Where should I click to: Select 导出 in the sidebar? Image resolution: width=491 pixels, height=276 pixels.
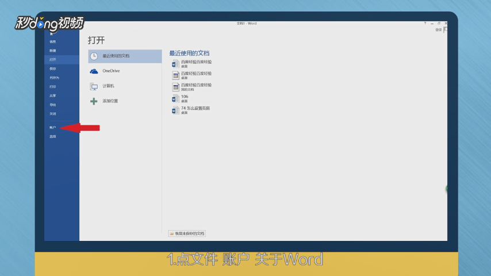tap(53, 105)
